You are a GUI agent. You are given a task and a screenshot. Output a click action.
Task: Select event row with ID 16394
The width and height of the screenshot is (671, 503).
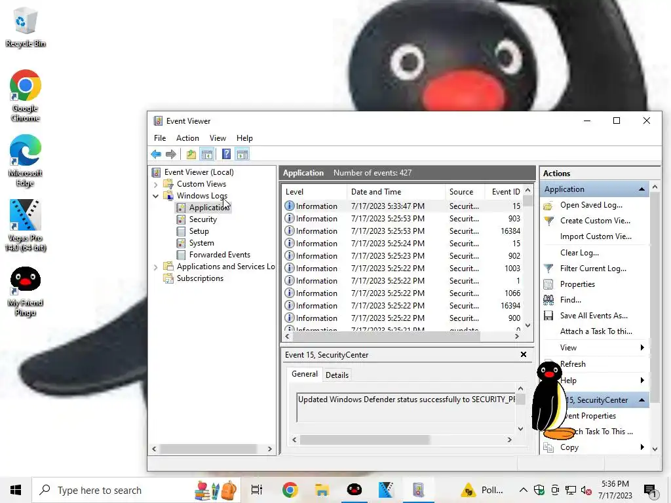pyautogui.click(x=402, y=305)
